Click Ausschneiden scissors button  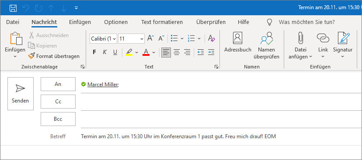(49, 35)
